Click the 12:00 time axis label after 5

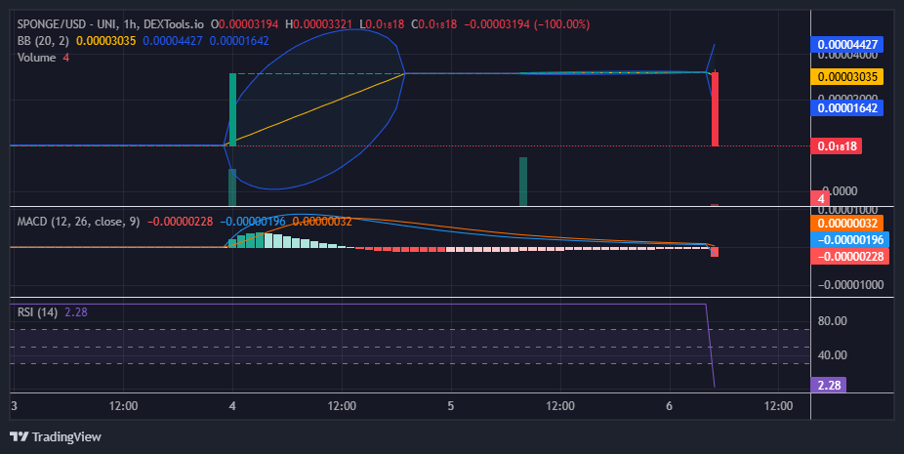[x=560, y=406]
